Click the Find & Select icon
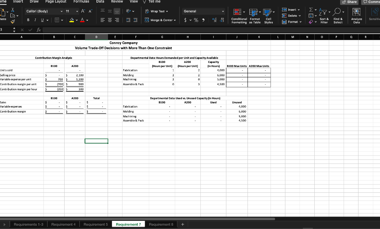The width and height of the screenshot is (380, 229). click(x=338, y=16)
